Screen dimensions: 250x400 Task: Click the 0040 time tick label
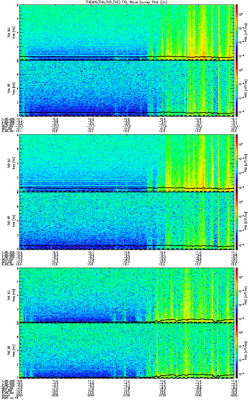tap(91, 395)
